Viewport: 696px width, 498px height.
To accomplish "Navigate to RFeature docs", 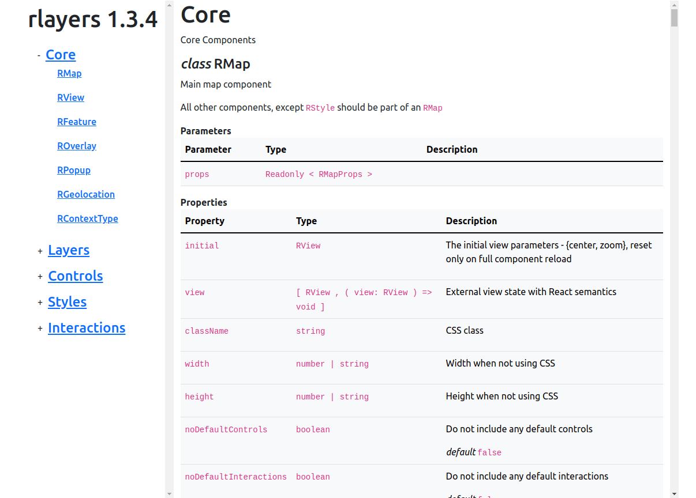I will tap(77, 122).
